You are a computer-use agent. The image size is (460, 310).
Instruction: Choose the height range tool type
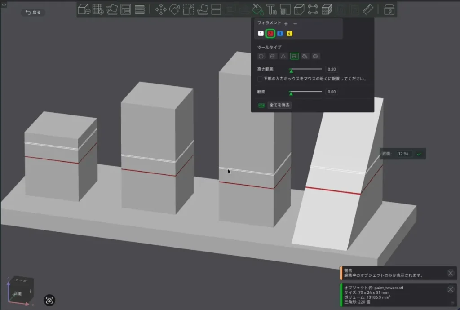pyautogui.click(x=294, y=56)
